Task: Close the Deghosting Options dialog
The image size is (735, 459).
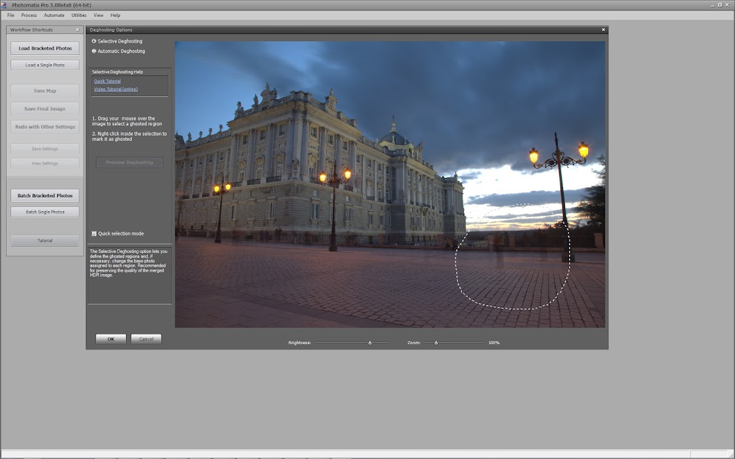Action: (603, 30)
